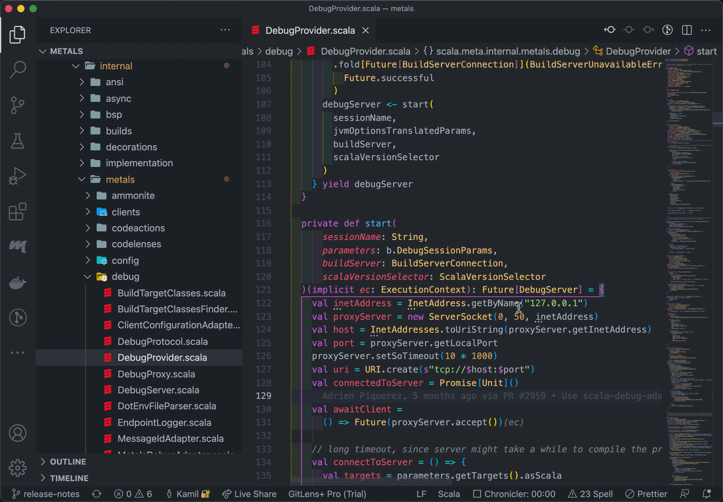
Task: Open the Run and Debug view
Action: click(x=18, y=176)
